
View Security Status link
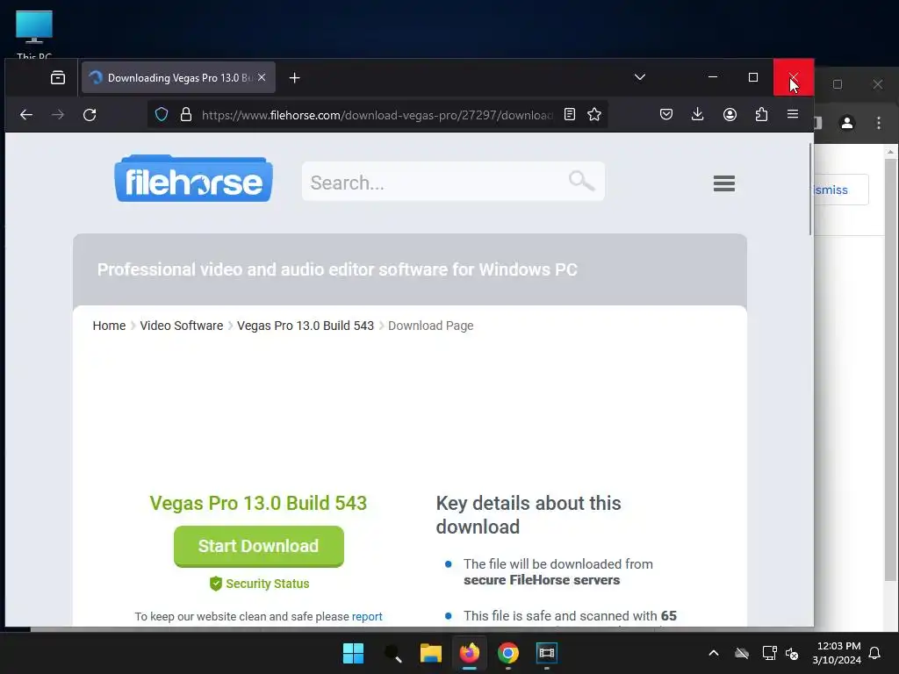tap(260, 584)
